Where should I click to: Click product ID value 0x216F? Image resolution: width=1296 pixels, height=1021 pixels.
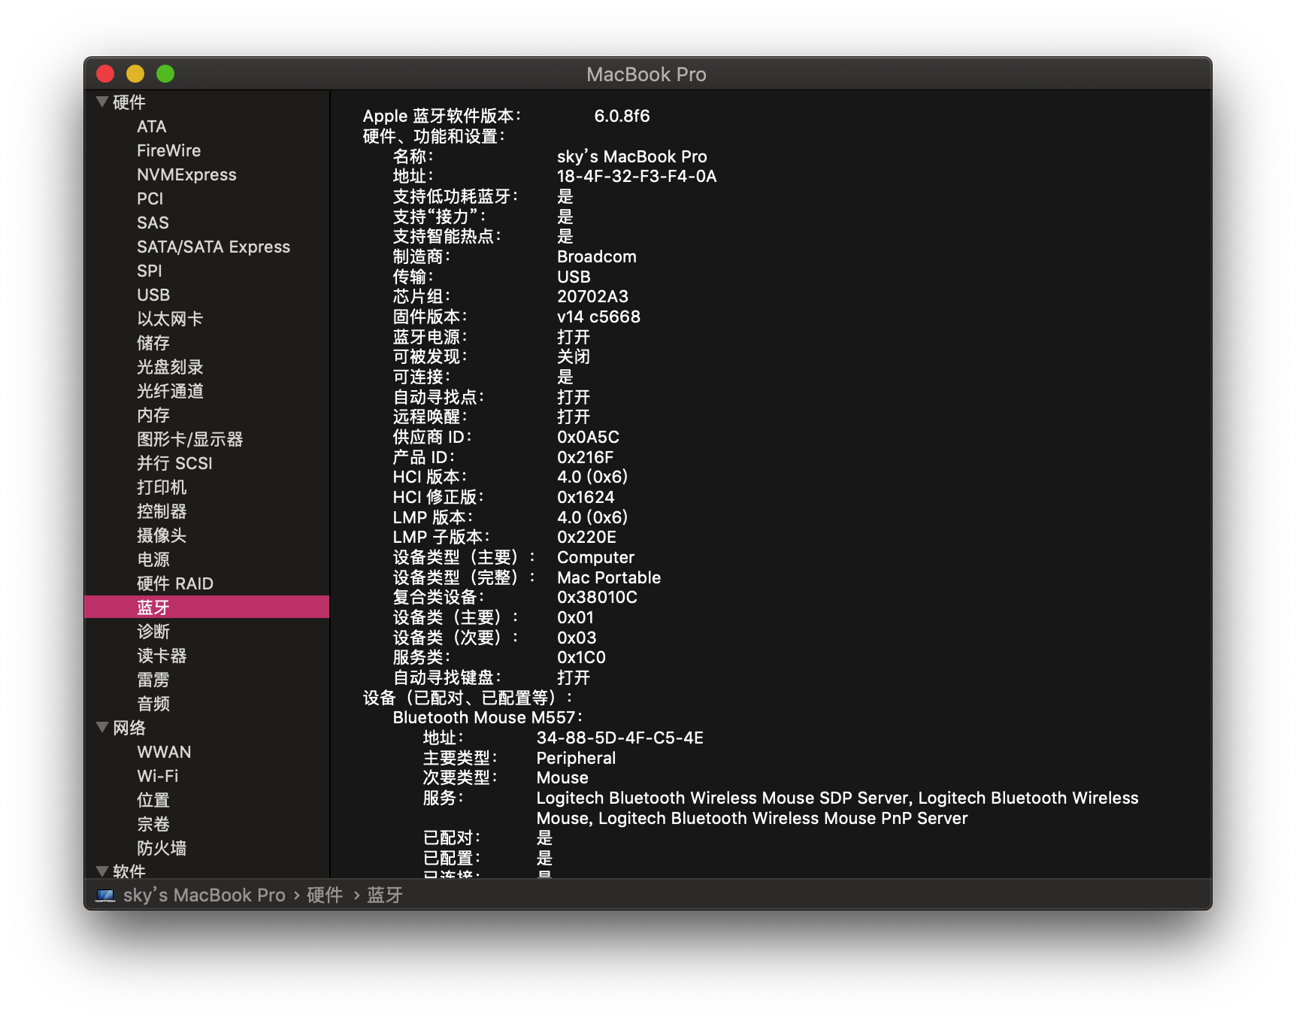(585, 457)
